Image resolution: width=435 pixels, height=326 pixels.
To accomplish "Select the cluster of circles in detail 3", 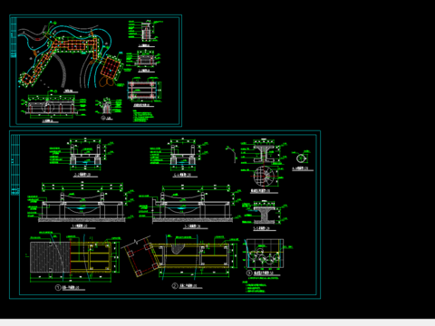I will [265, 255].
